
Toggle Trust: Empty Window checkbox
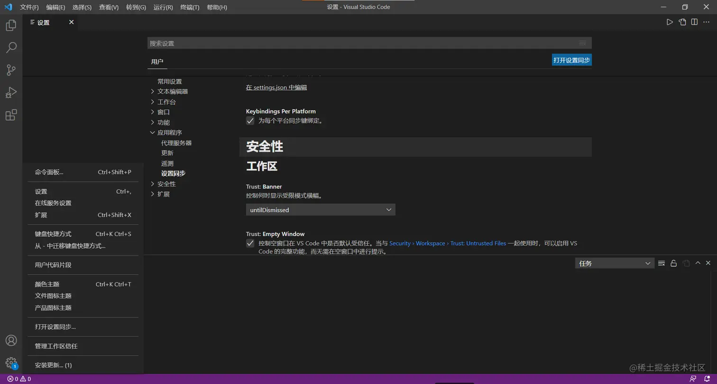[x=250, y=243]
